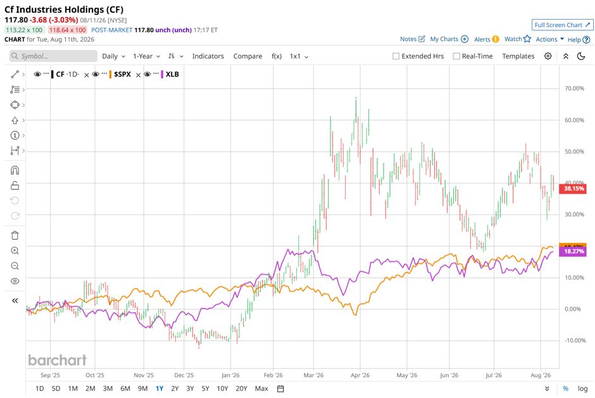Open the Templates menu
Viewport: 595px width, 398px height.
518,56
